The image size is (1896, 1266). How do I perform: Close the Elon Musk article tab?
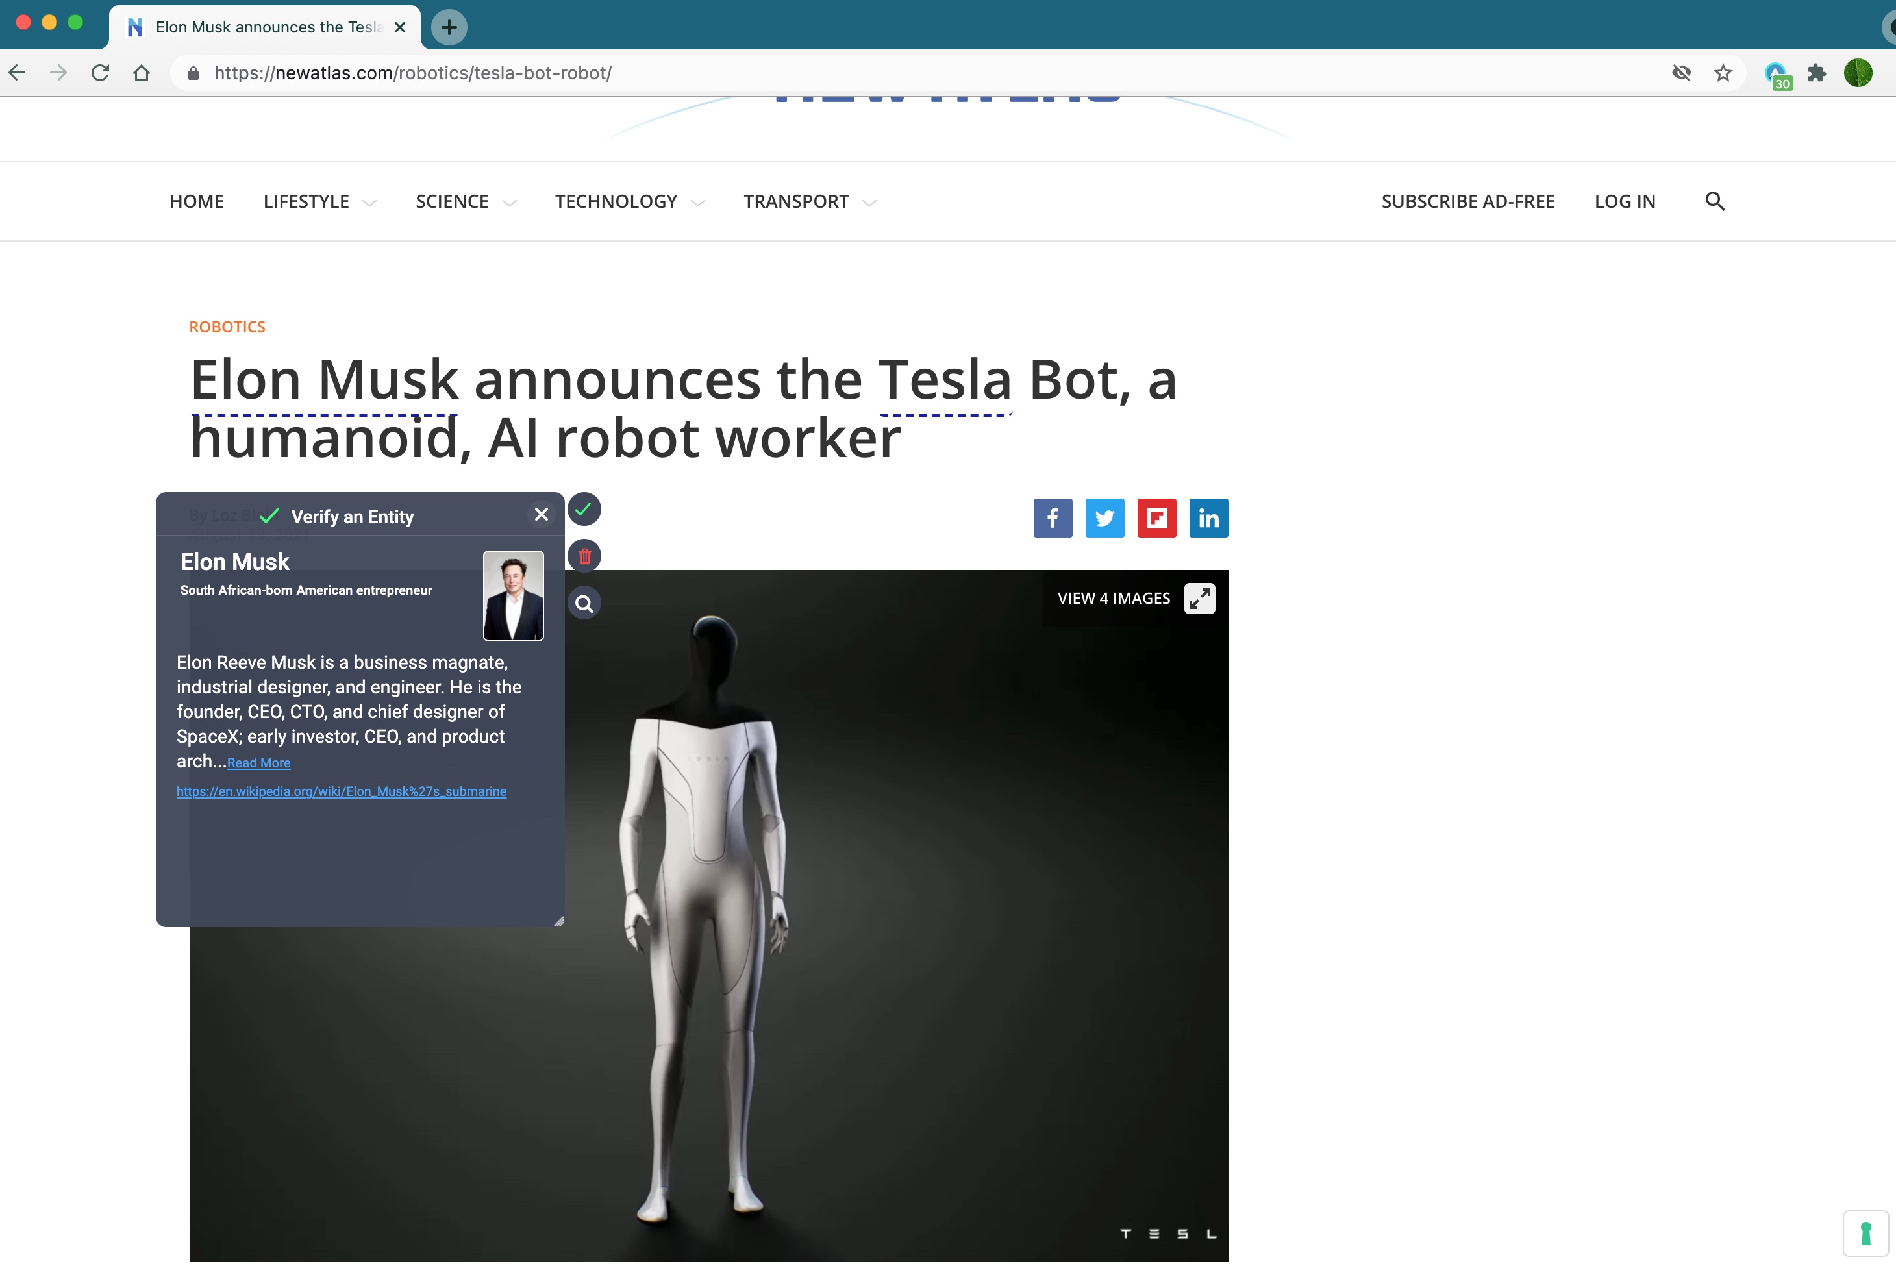pyautogui.click(x=400, y=27)
